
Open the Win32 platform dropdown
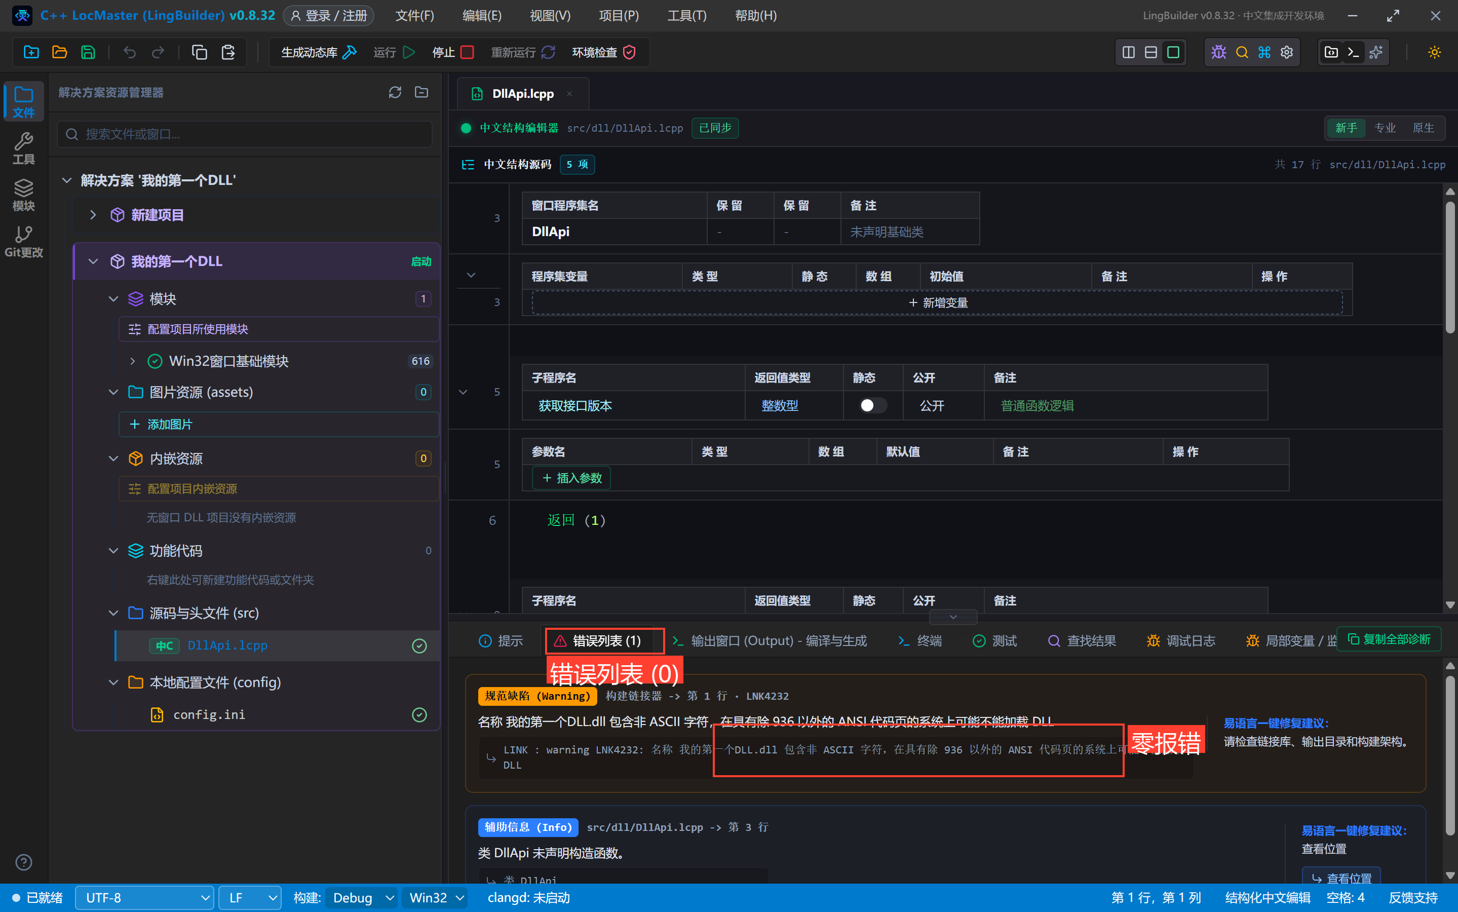click(435, 897)
